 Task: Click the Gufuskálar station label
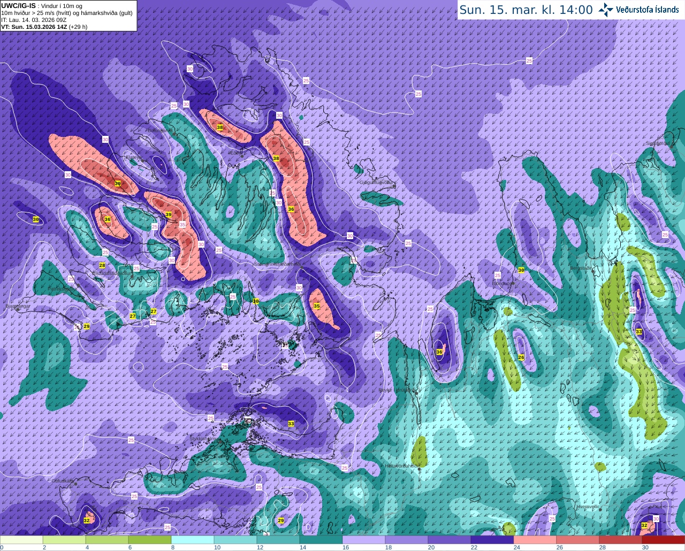point(63,481)
